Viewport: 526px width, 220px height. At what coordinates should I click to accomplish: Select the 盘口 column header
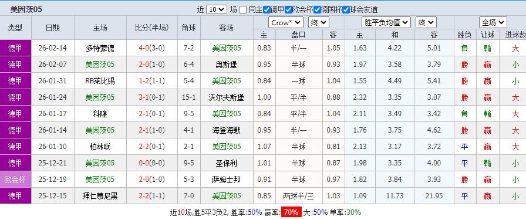point(299,35)
